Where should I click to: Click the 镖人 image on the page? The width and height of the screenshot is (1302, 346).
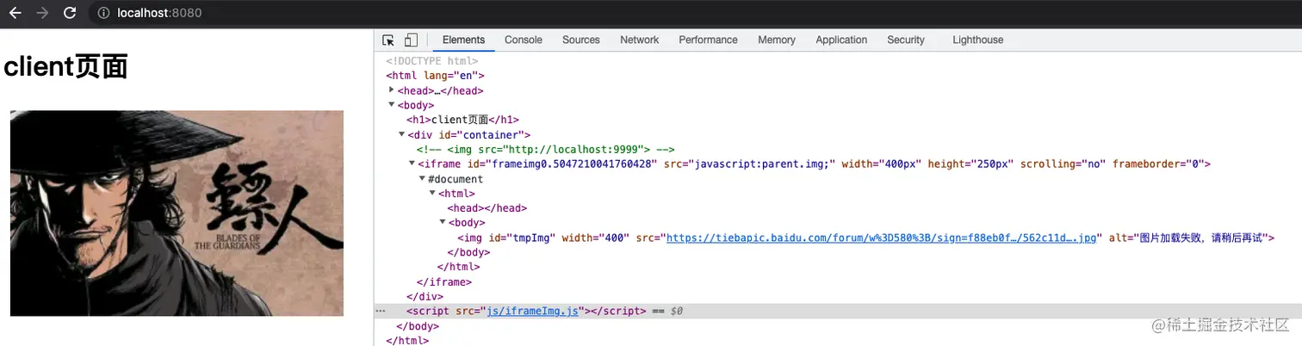(177, 213)
